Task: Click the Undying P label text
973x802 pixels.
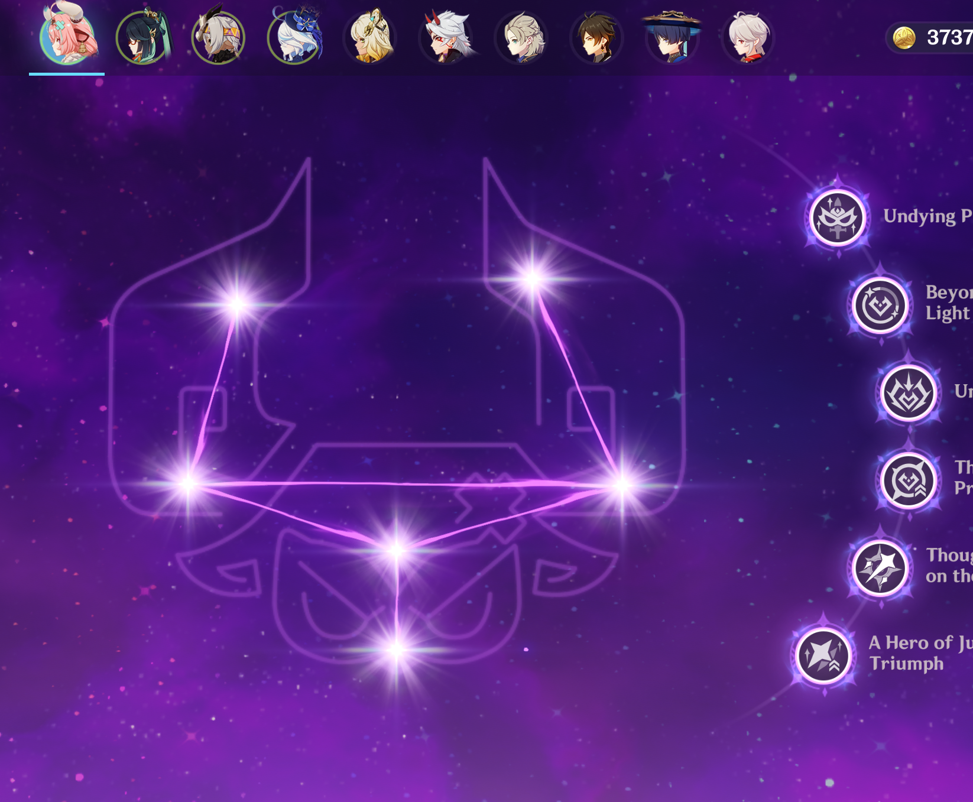Action: click(x=927, y=216)
